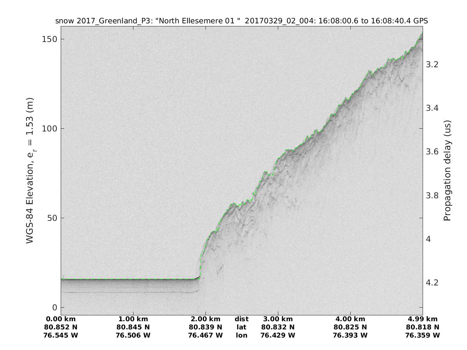
Task: Click the 80.825 N latitude label
Action: [350, 327]
